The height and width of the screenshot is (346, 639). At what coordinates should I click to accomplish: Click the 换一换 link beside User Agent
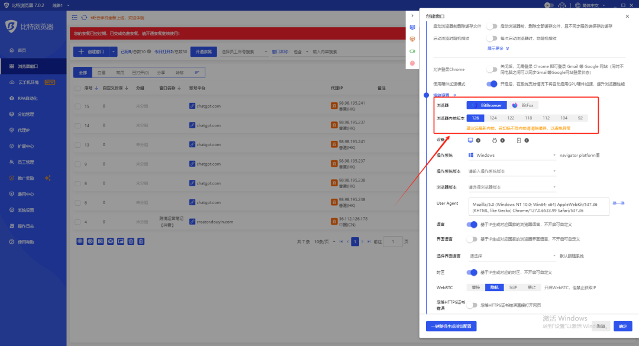[x=618, y=203]
